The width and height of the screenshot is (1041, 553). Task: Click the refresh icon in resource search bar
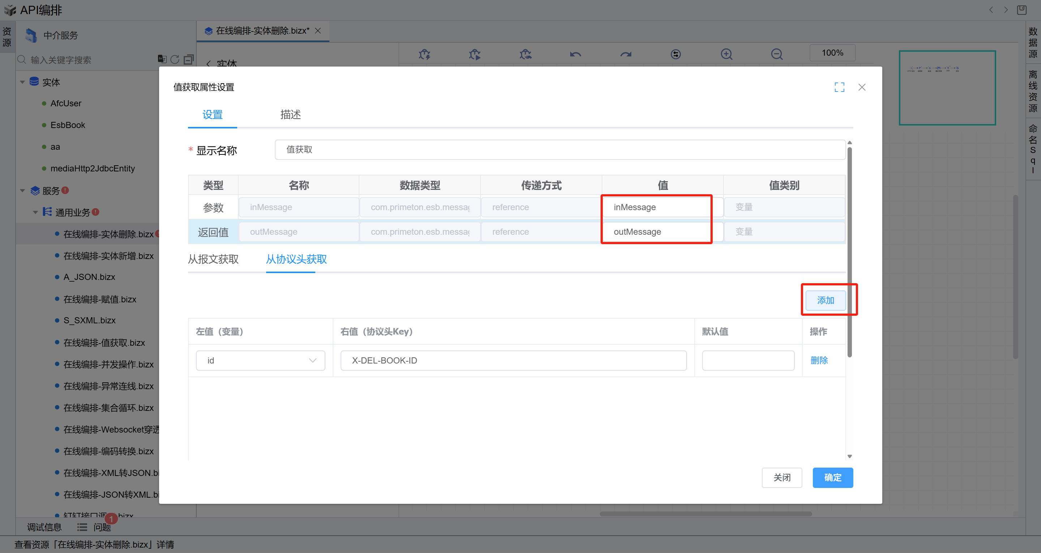click(x=175, y=59)
